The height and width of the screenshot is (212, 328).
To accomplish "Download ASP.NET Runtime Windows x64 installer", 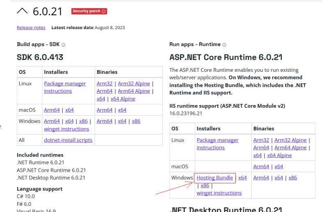I will pos(242,178).
